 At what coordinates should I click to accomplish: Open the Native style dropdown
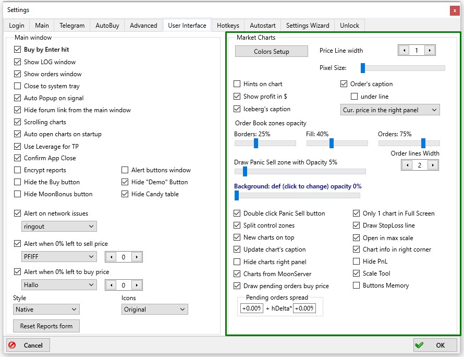point(46,310)
